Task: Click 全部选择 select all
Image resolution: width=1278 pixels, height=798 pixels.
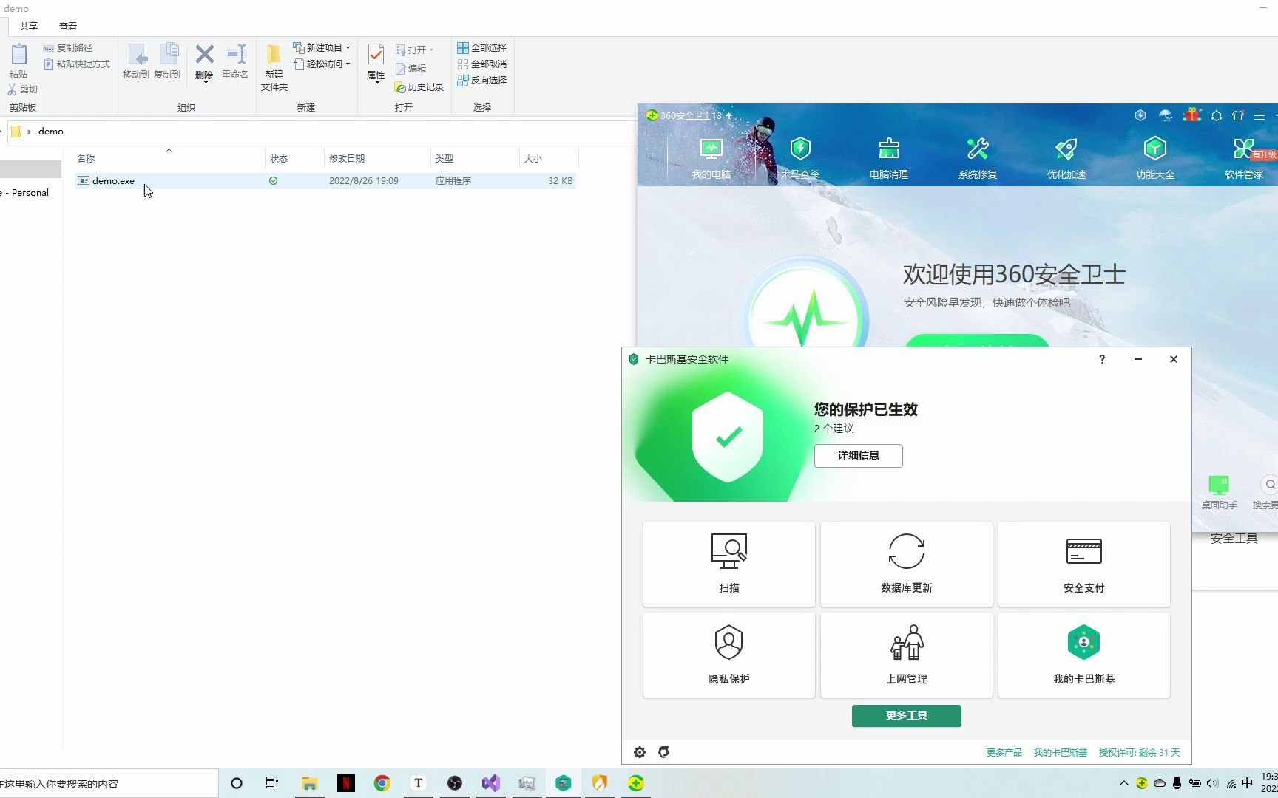Action: pyautogui.click(x=481, y=47)
